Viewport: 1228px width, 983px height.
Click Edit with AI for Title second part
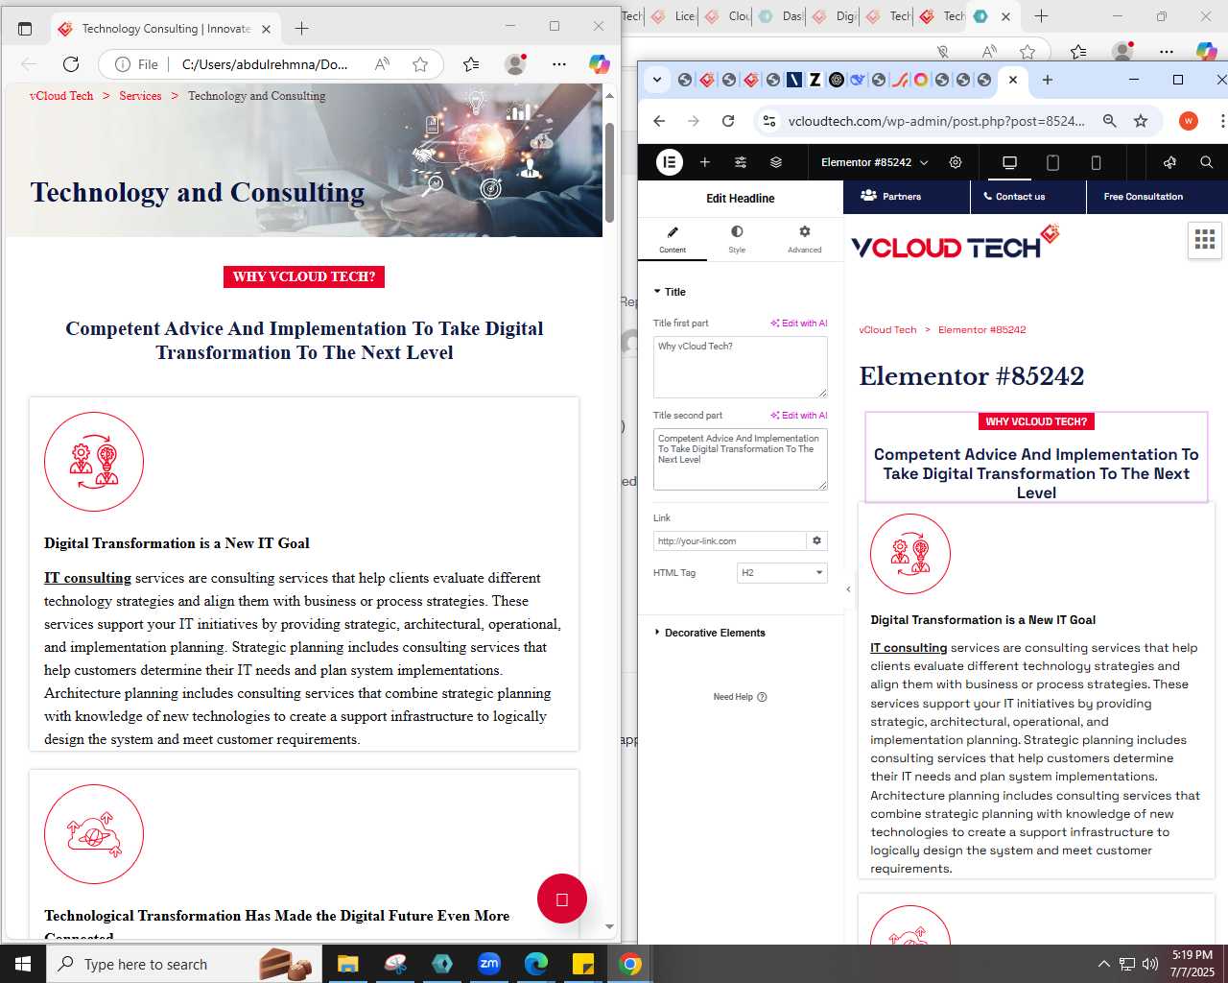coord(799,416)
